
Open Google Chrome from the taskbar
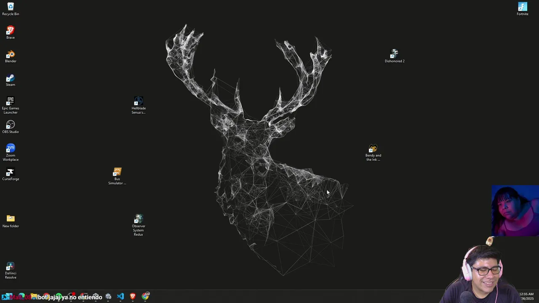pos(145,297)
